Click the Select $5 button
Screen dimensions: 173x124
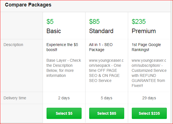[x=64, y=113]
